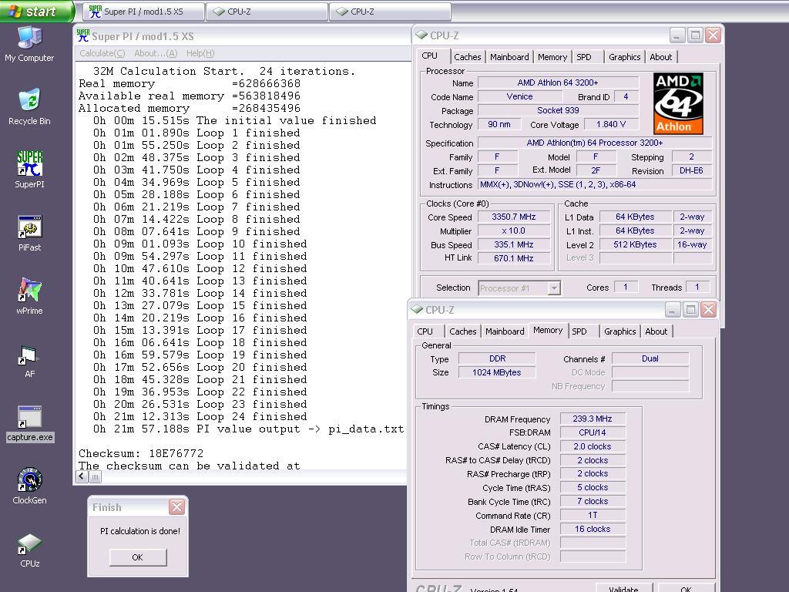Screen dimensions: 789x592
Task: Click Super PI horizontal scrollbar thumb
Action: [x=95, y=476]
